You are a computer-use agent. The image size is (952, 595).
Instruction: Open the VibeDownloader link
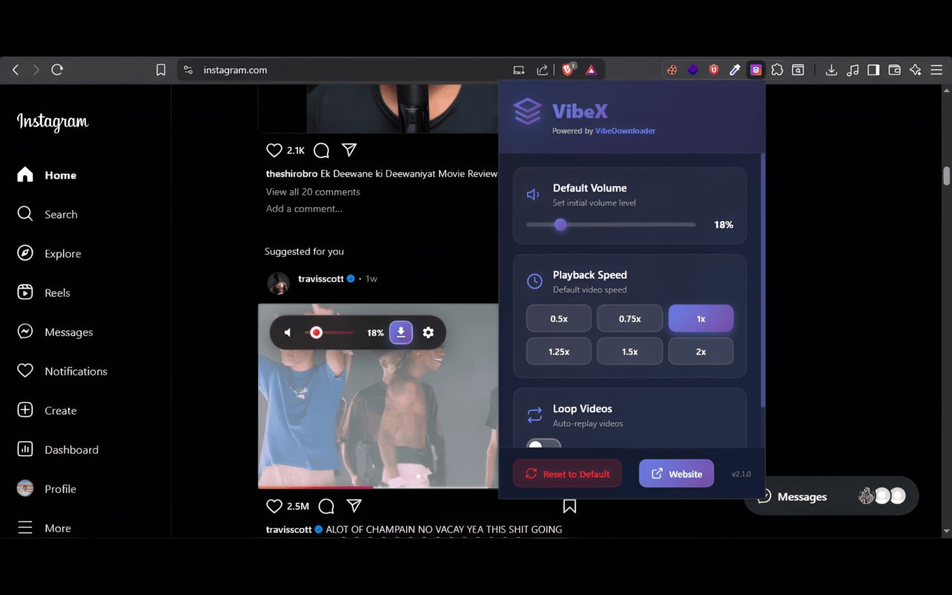tap(625, 131)
